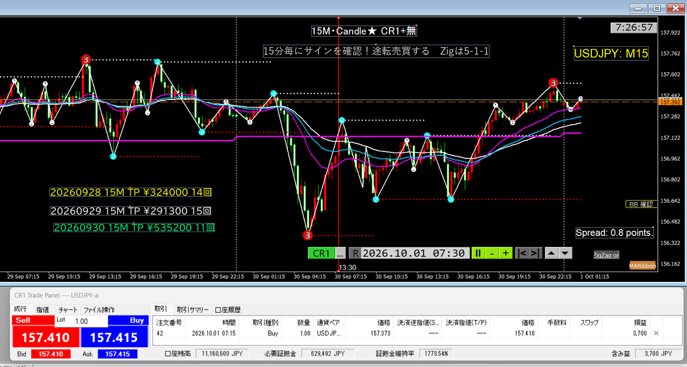Click the 20260930 15M TP ¥535200 label
The image size is (687, 367).
point(134,228)
